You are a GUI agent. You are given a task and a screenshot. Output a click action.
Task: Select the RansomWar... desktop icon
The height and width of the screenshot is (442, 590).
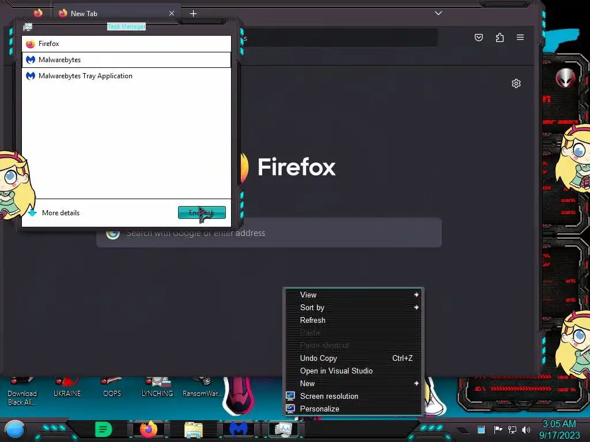click(x=202, y=388)
